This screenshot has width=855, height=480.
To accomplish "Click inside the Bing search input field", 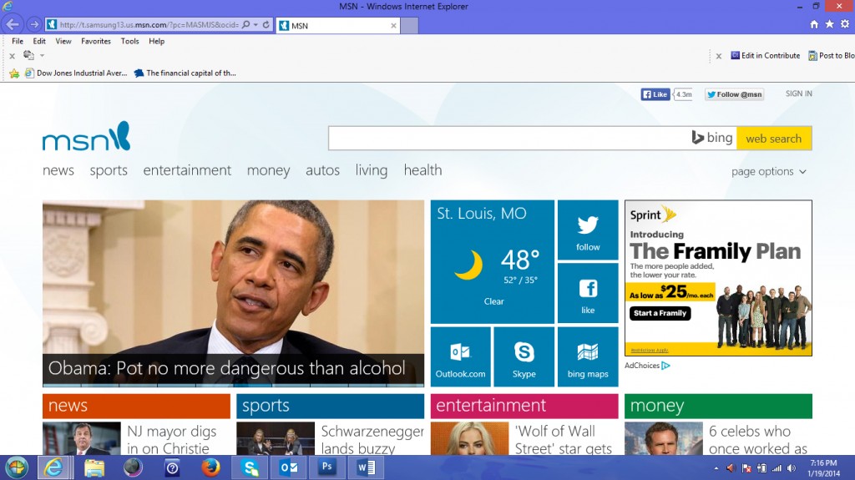I will (508, 139).
